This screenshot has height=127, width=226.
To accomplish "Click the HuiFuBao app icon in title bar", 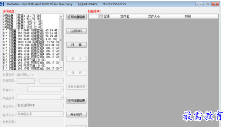I will [2, 4].
